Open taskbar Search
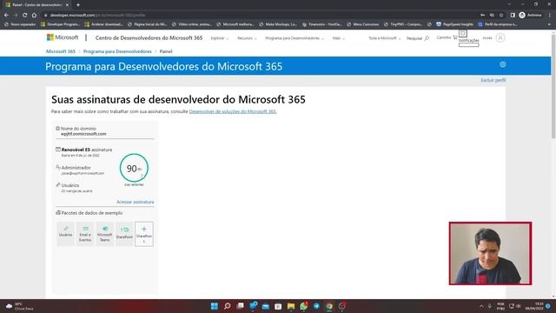This screenshot has height=313, width=556. (x=228, y=306)
